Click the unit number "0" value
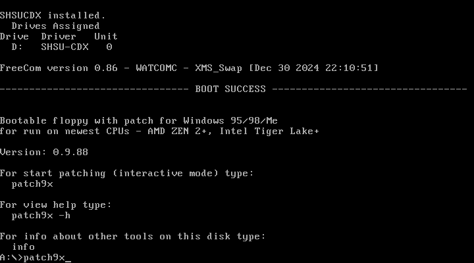474x263 pixels. (x=109, y=47)
